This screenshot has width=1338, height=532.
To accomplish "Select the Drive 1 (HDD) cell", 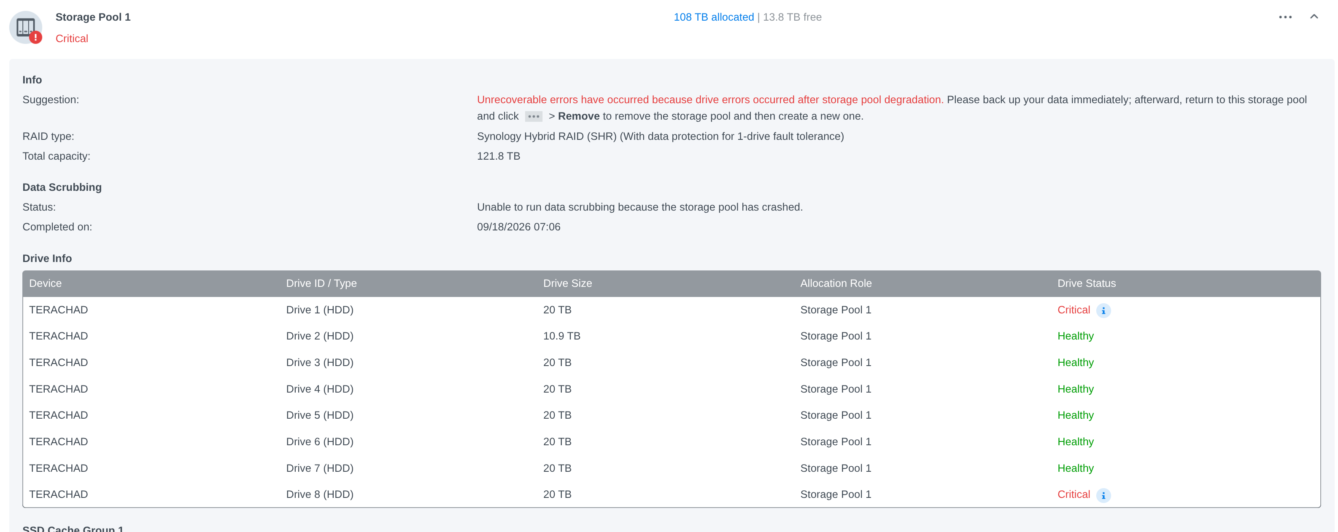I will (x=319, y=310).
